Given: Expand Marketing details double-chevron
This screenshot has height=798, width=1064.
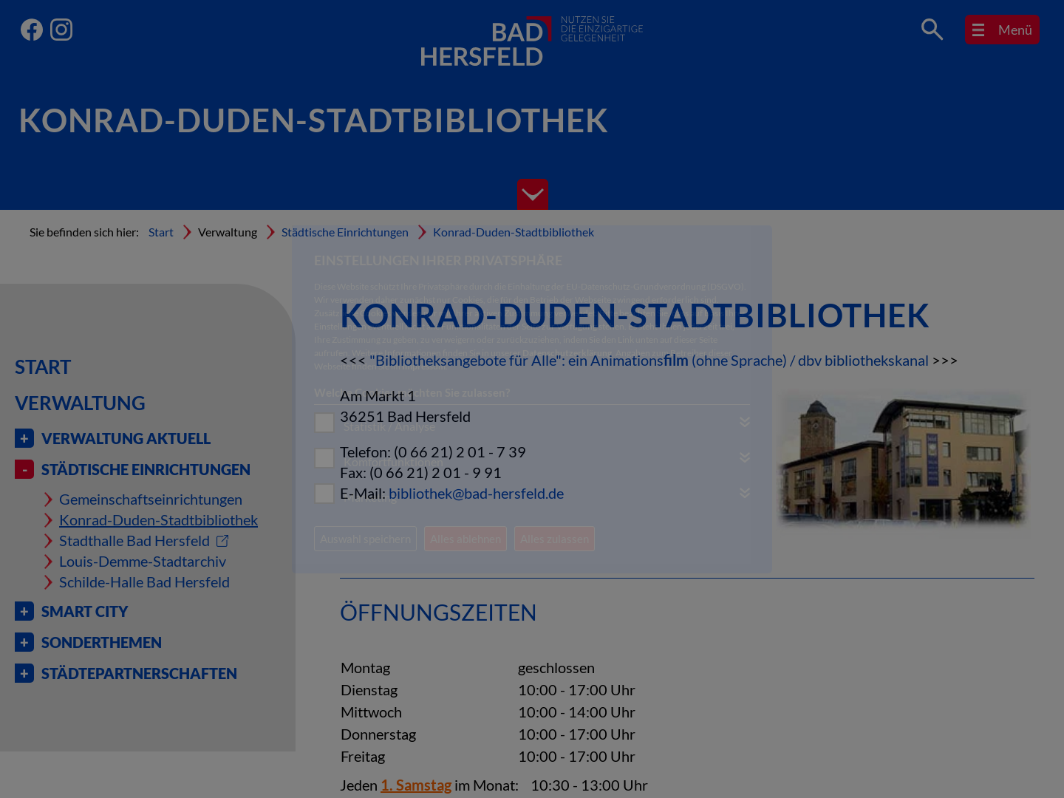Looking at the screenshot, I should [745, 492].
